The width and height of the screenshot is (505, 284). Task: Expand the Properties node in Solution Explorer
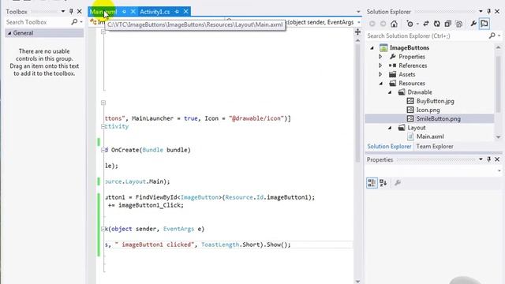point(380,57)
